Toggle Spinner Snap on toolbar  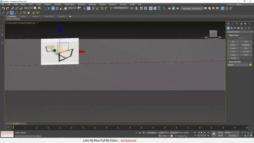(x=106, y=8)
